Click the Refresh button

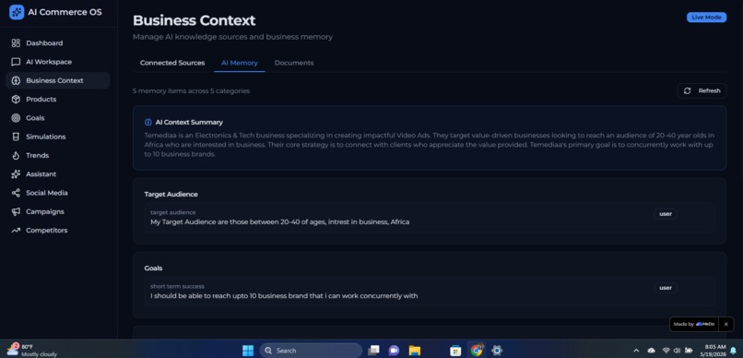tap(702, 90)
